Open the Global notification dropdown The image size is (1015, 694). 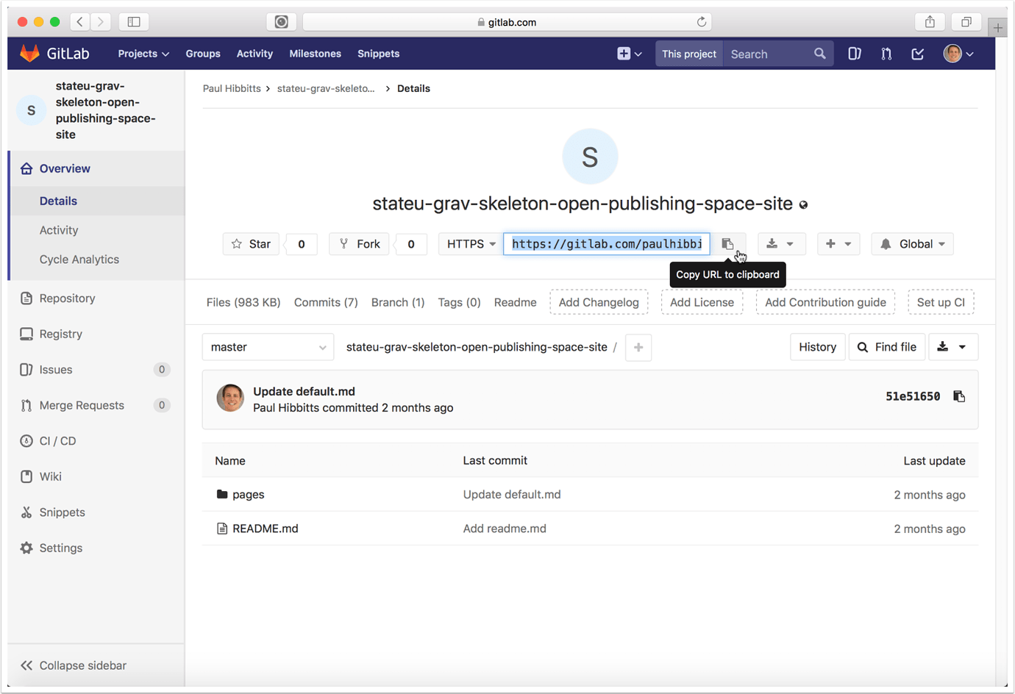coord(913,244)
